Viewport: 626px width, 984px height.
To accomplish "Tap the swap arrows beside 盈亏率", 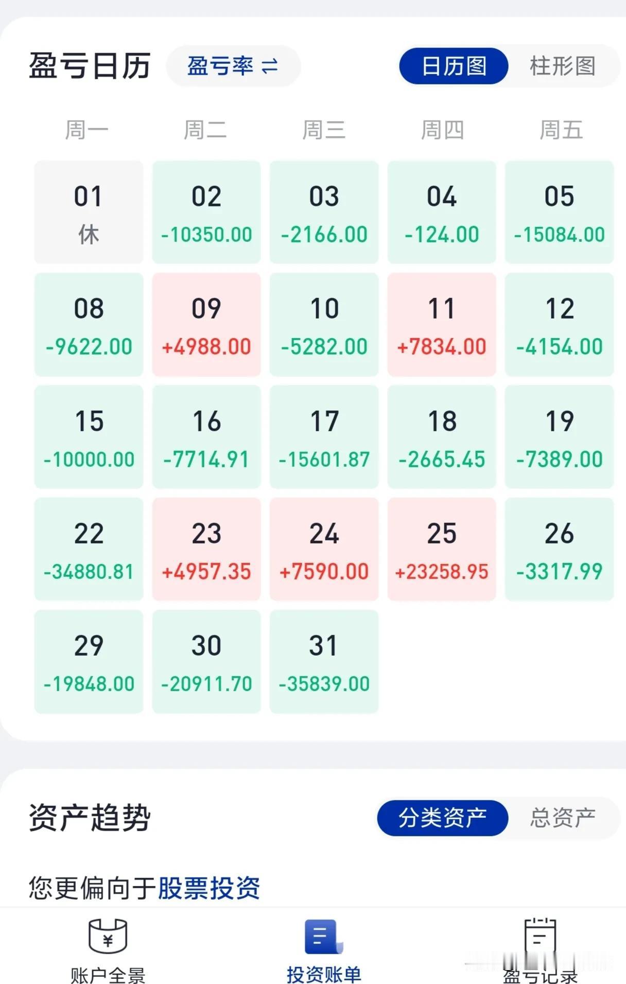I will (270, 66).
